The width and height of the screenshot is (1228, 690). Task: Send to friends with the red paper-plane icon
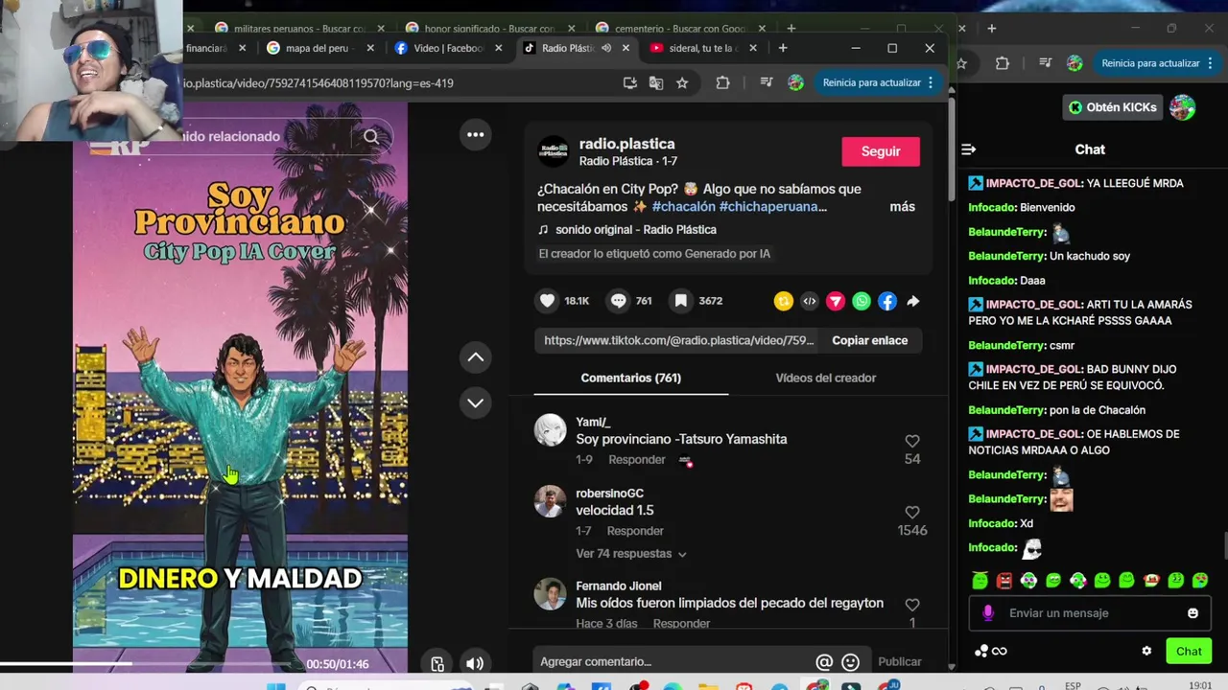(x=836, y=301)
